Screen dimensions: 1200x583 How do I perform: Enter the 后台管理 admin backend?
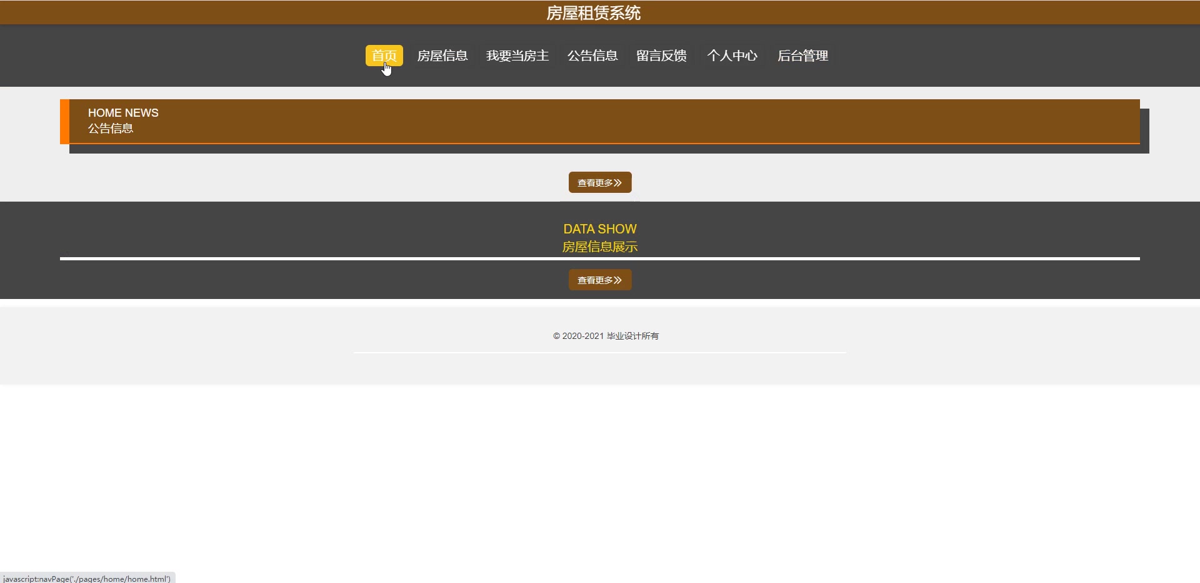pos(802,56)
